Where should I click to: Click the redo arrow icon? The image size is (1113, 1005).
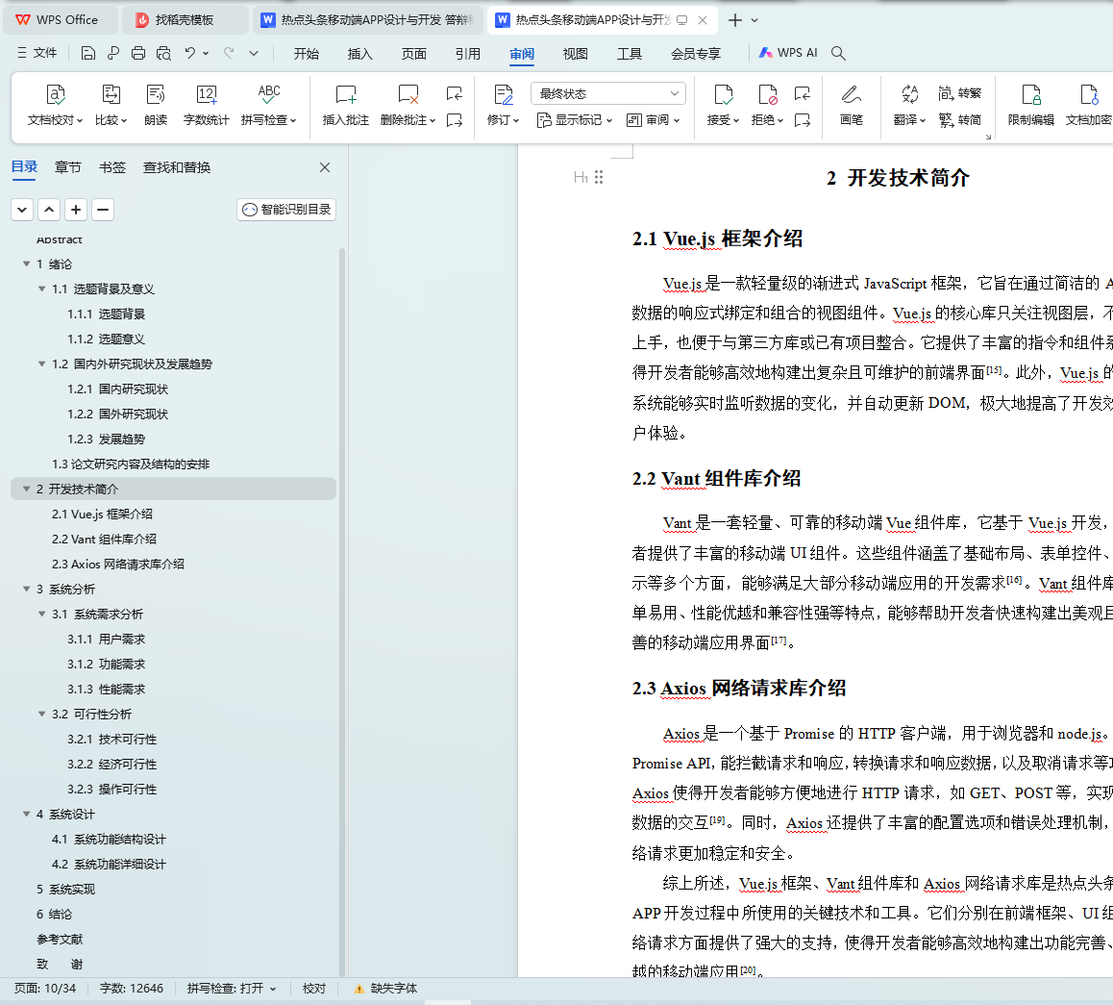229,53
